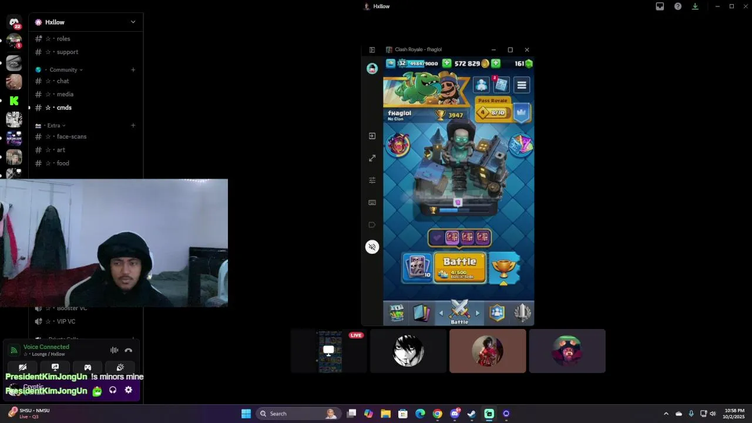Open the Clash Royale hamburger menu
Viewport: 752px width, 423px height.
point(522,85)
